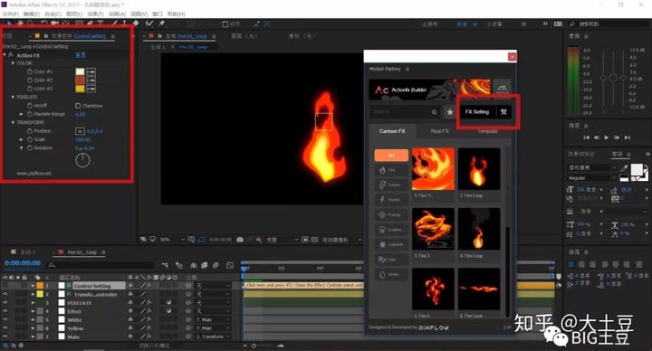Open the Color #1 swatch
Screen dimensions: 652x351
pos(80,71)
